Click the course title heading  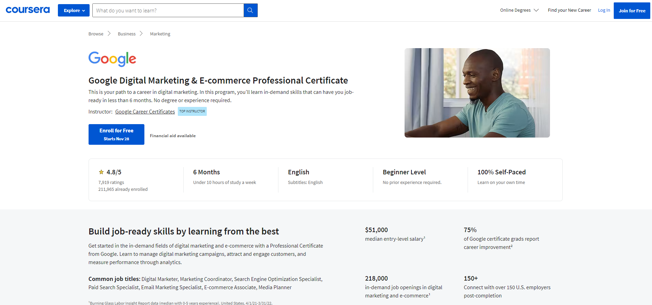(x=218, y=80)
